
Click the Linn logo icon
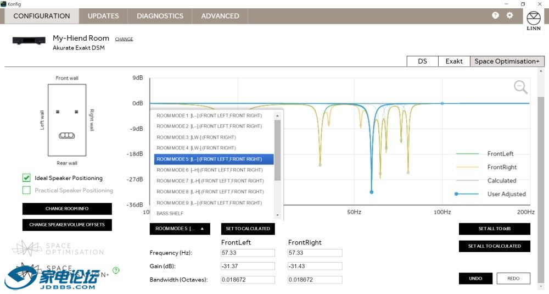(x=533, y=22)
